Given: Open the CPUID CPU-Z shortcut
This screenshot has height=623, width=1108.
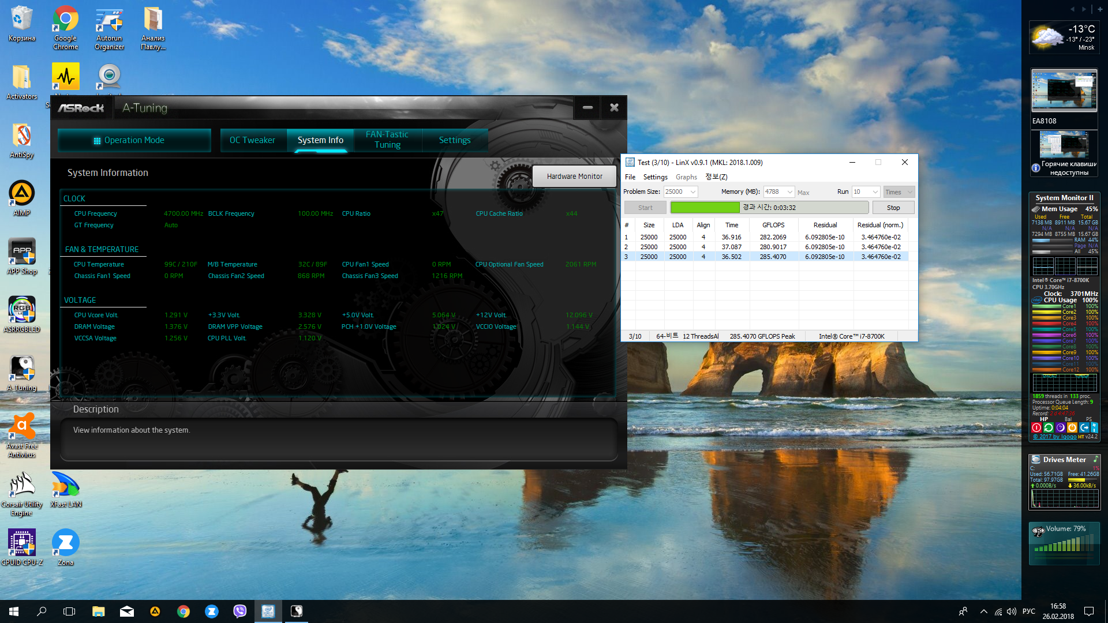Looking at the screenshot, I should 21,543.
